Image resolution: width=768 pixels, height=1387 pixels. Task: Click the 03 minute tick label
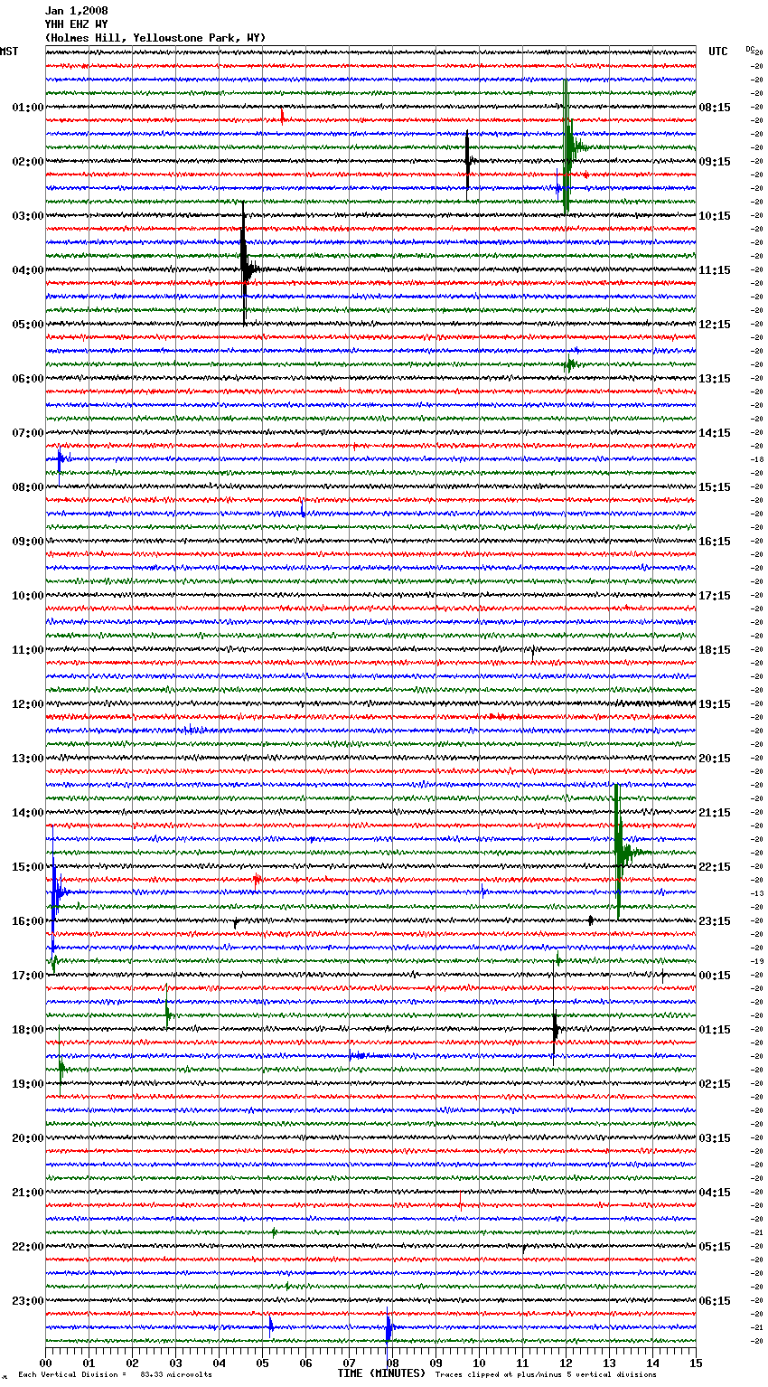[175, 1363]
